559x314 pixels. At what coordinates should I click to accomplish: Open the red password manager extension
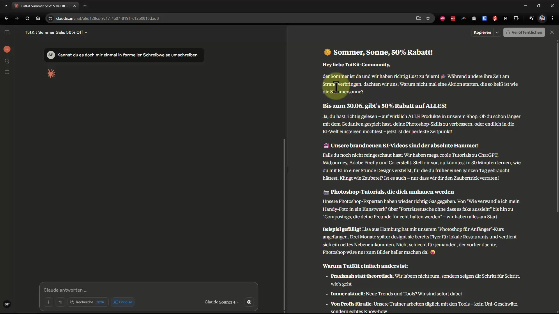tap(453, 18)
